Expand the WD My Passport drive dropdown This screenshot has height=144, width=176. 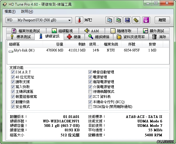coord(39,20)
